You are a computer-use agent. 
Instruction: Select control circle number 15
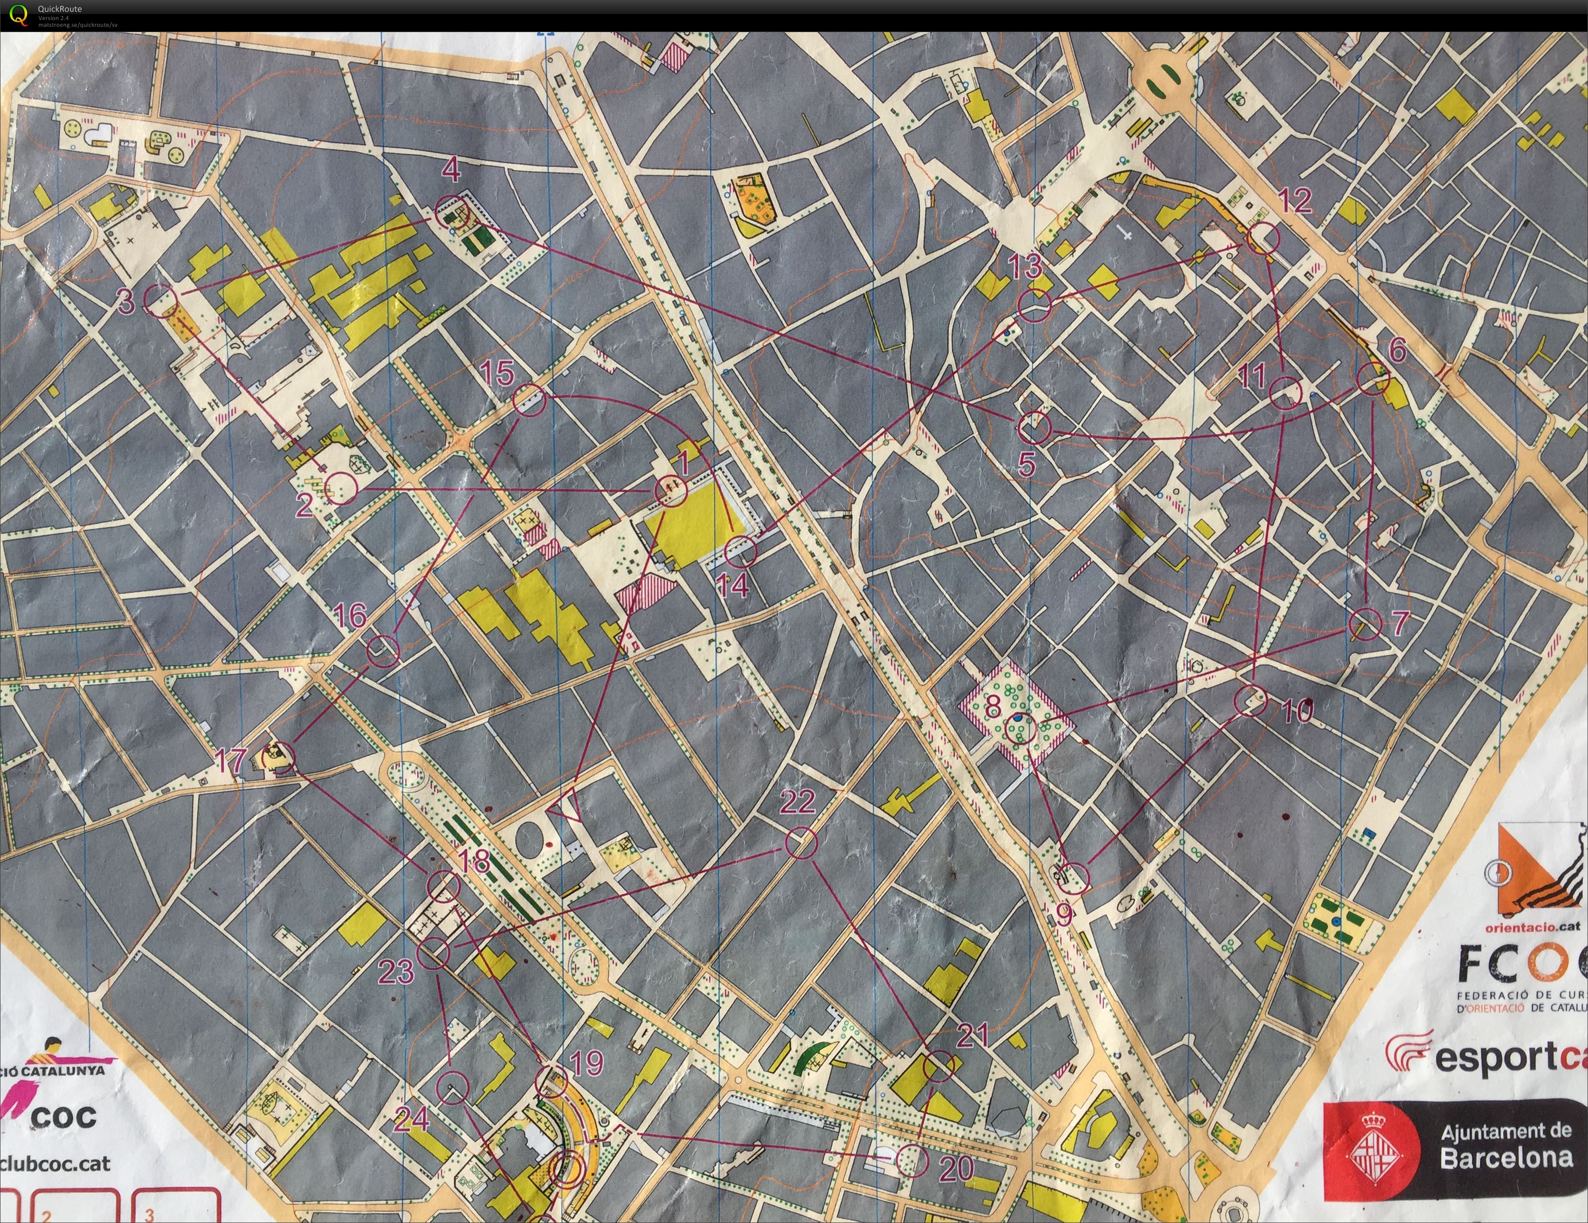tap(529, 400)
